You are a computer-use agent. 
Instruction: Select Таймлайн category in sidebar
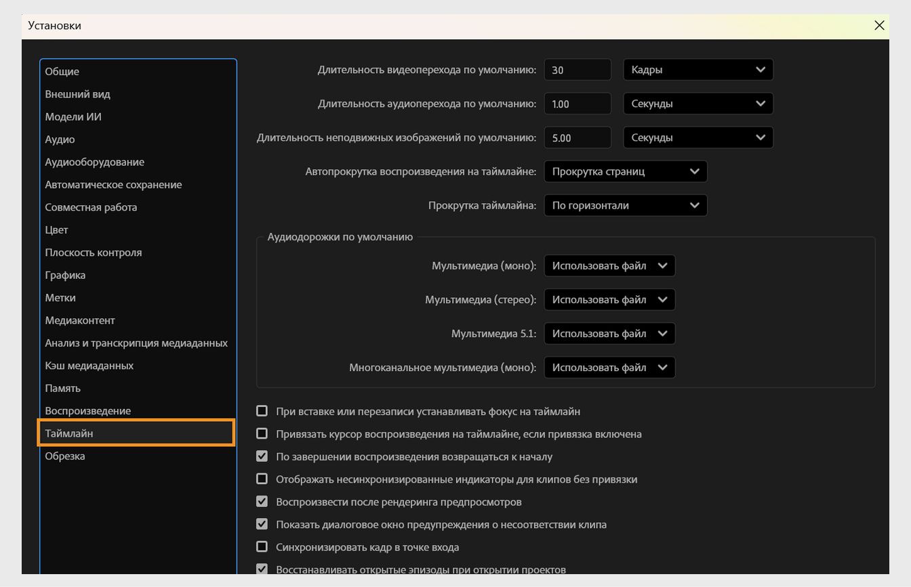(x=136, y=433)
